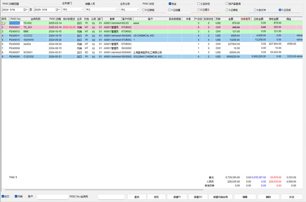306x202 pixels.
Task: Open the start date calendar picker
Action: click(25, 10)
